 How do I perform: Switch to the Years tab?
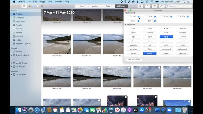pyautogui.click(x=82, y=6)
